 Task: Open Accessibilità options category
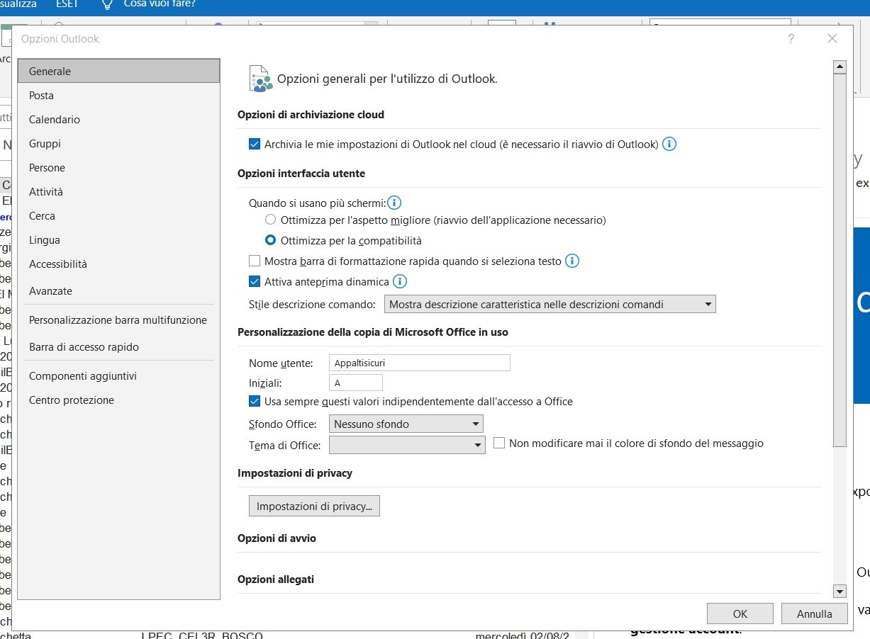point(119,264)
